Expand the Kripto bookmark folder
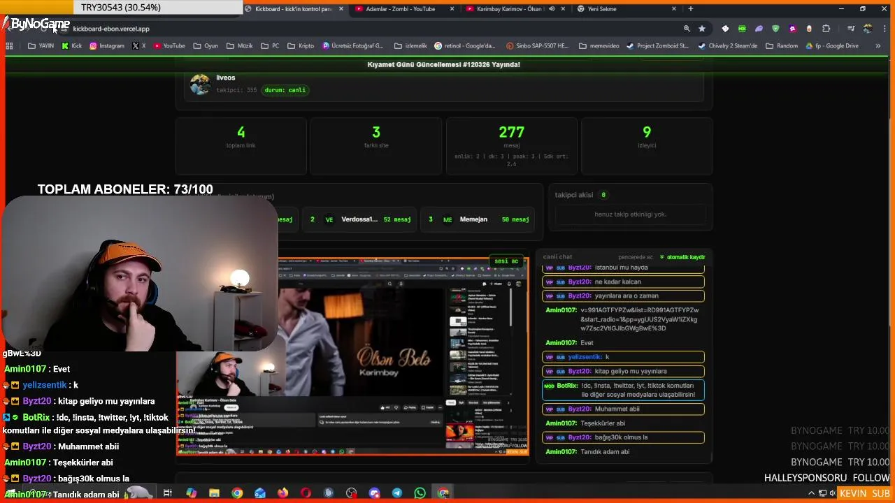This screenshot has width=895, height=503. click(301, 46)
